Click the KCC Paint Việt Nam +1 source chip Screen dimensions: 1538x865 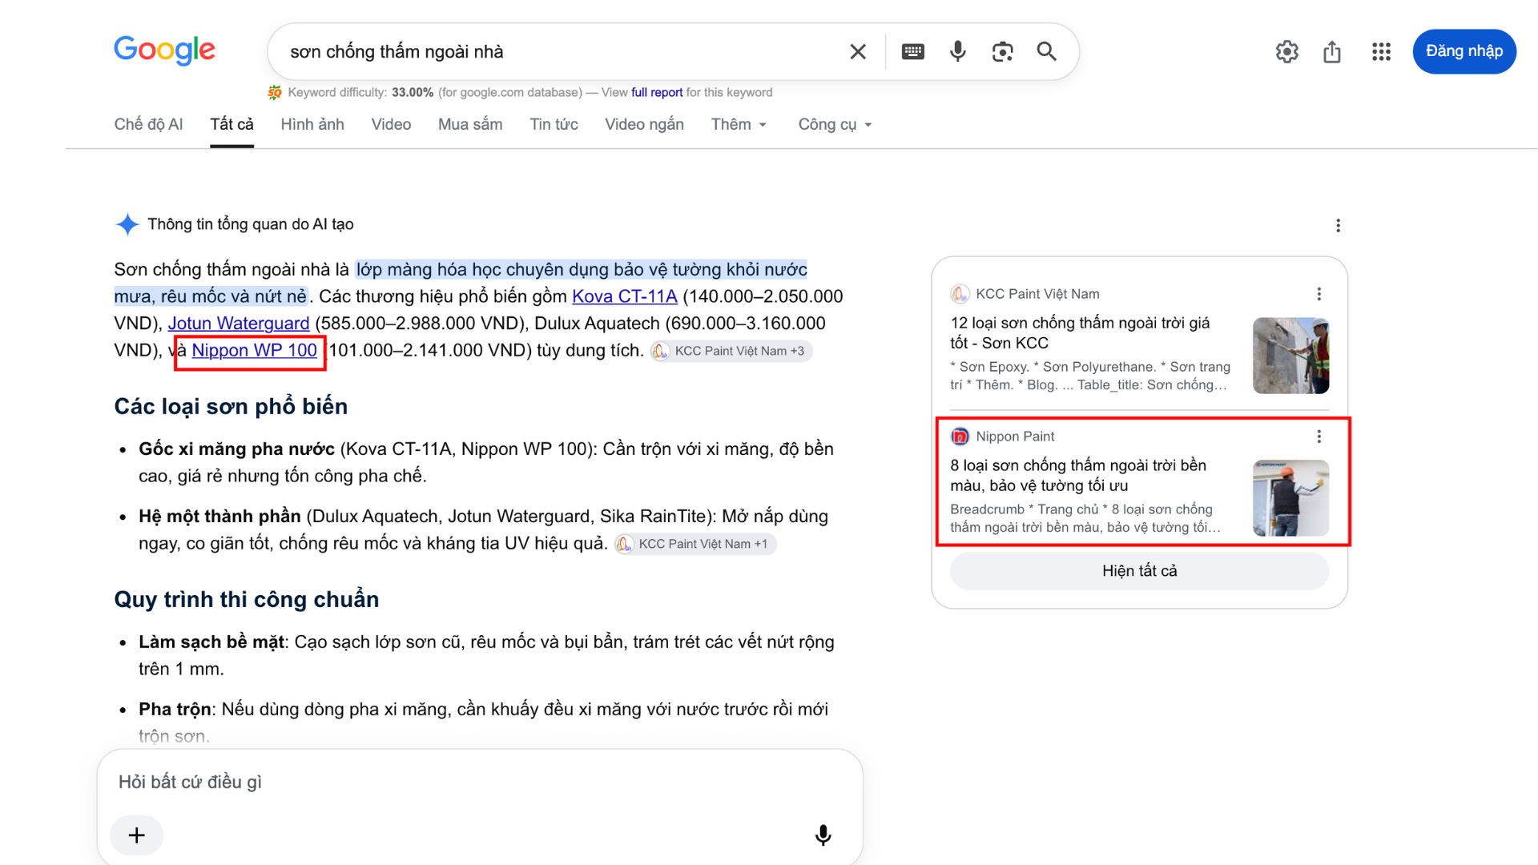click(x=695, y=545)
